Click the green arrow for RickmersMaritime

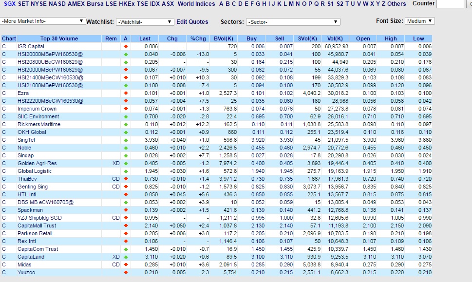tap(126, 124)
